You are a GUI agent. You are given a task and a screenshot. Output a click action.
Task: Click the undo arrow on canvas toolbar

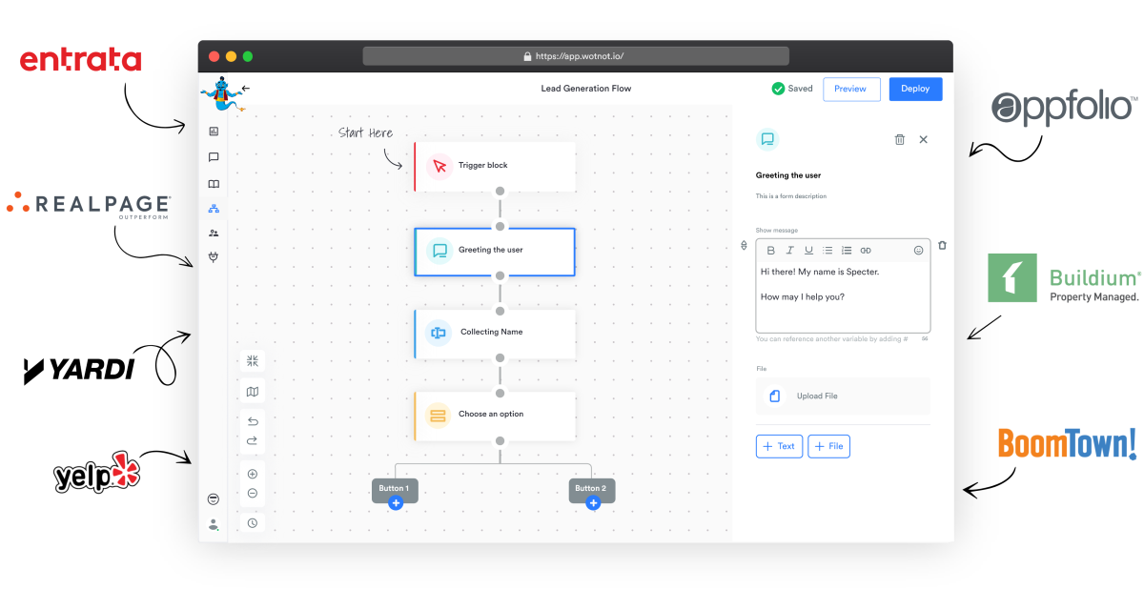253,421
